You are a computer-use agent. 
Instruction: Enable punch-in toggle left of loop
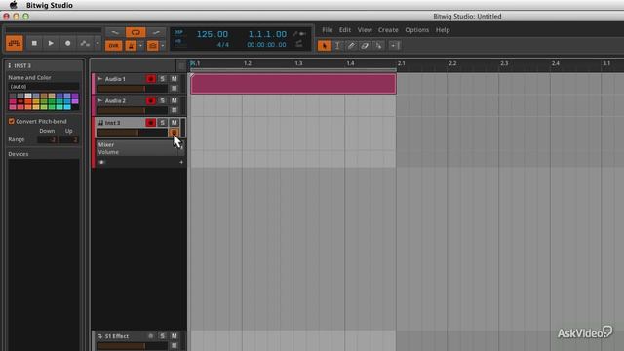point(115,32)
